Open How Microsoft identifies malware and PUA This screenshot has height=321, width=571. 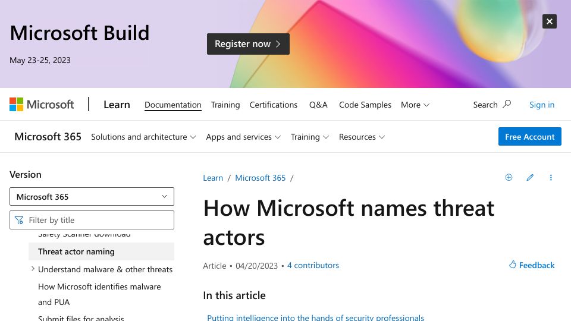[99, 294]
